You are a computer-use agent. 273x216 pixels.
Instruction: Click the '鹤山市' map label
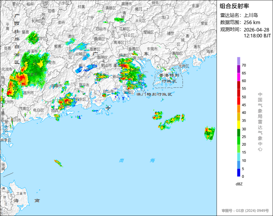[x=106, y=65]
